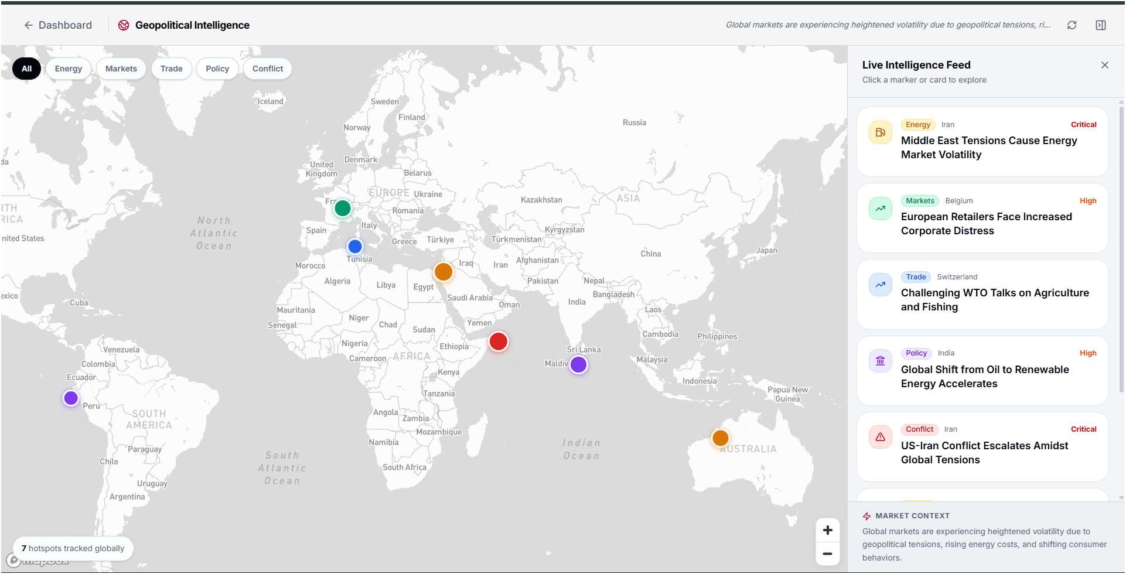Click the Conflict tag on the US-Iran card
Image resolution: width=1126 pixels, height=574 pixels.
pos(920,429)
